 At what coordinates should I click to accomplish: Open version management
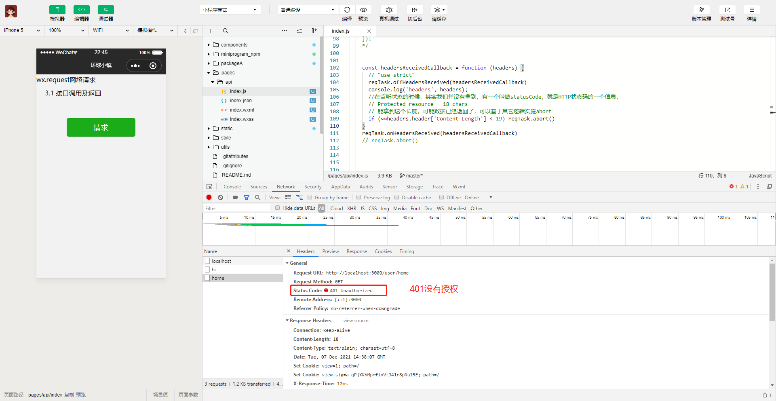coord(702,10)
